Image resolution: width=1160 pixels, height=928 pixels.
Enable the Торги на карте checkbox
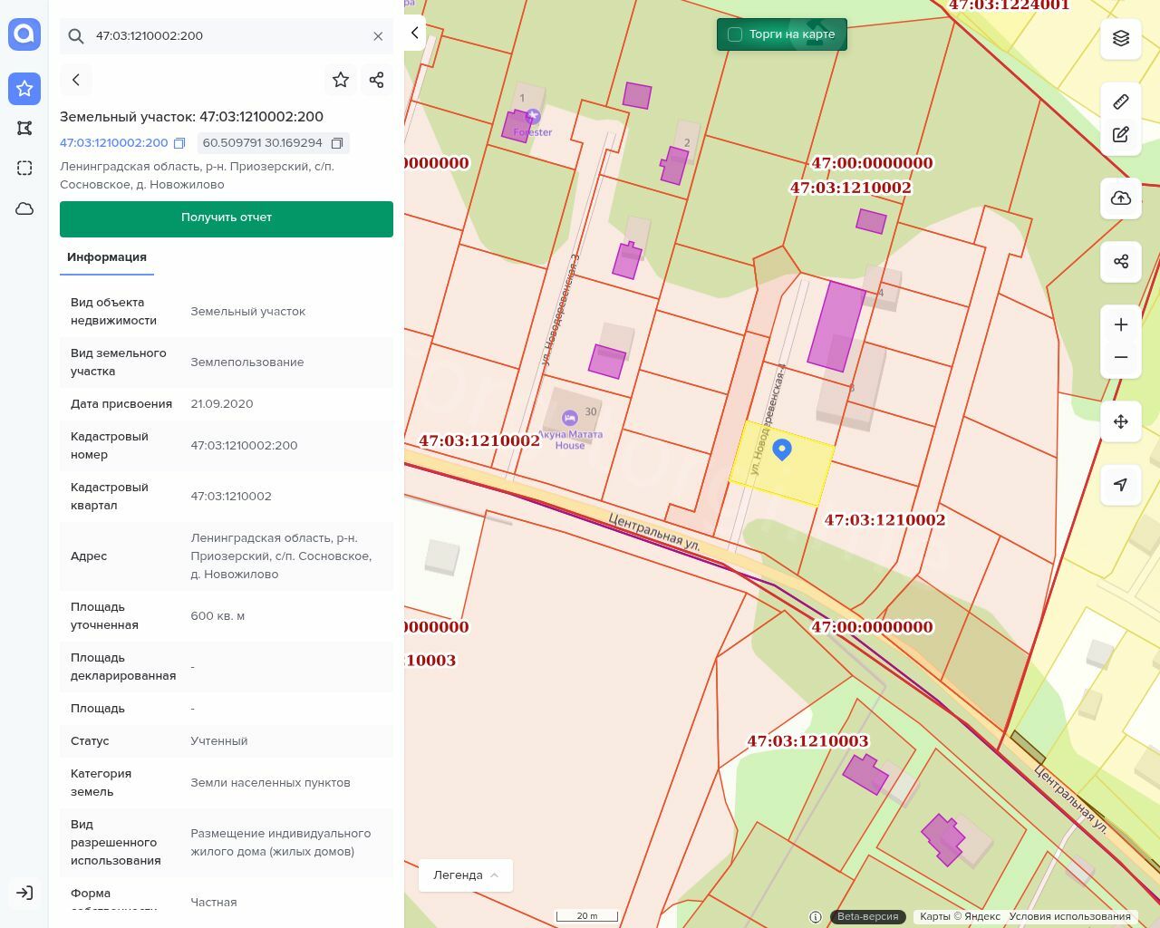(735, 34)
